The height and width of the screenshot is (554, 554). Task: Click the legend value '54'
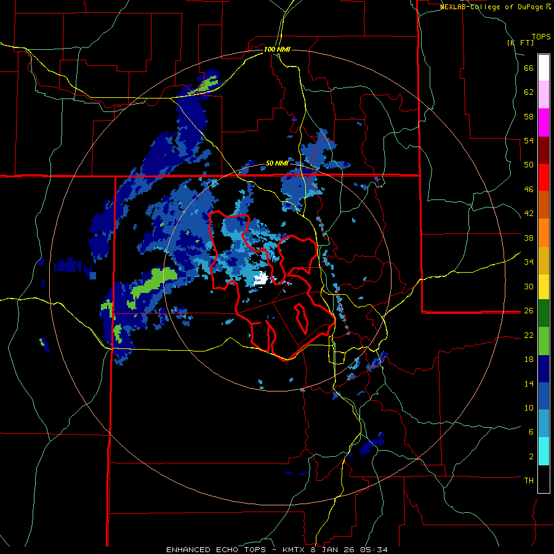click(529, 140)
